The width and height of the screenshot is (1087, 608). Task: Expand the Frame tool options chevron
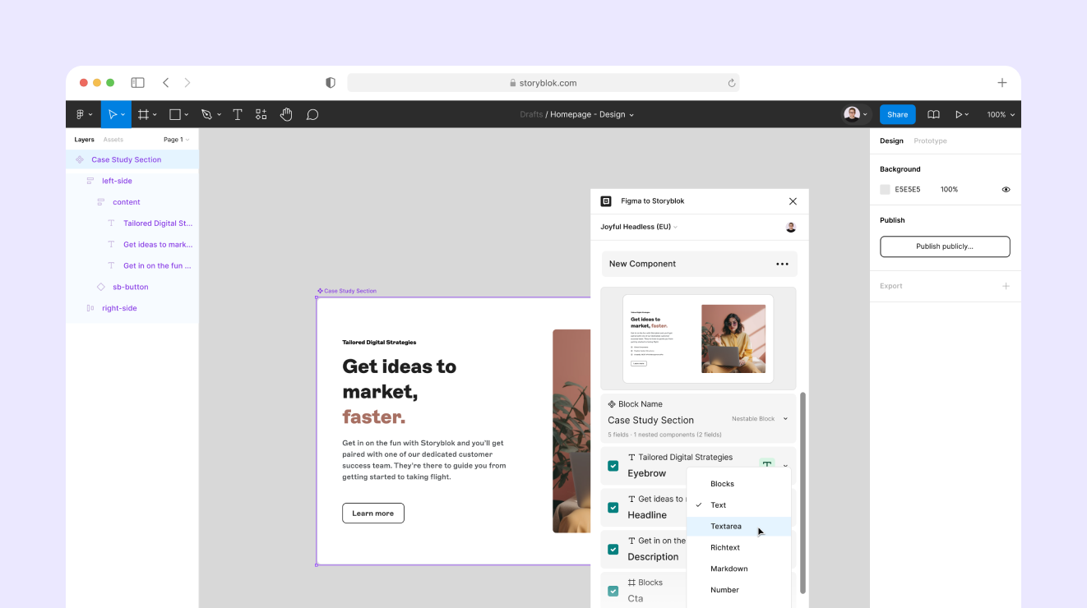[155, 115]
